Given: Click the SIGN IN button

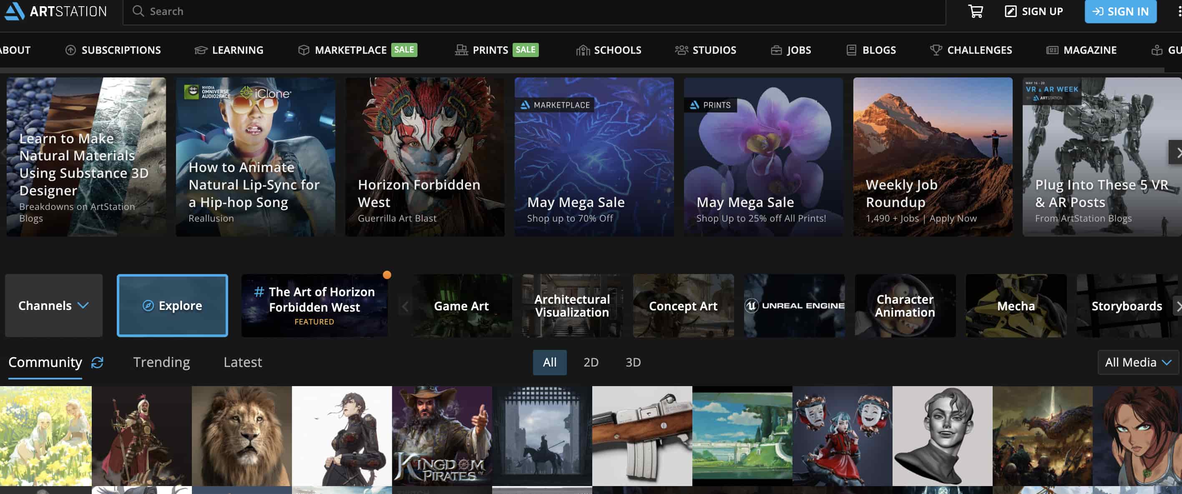Looking at the screenshot, I should (1120, 11).
